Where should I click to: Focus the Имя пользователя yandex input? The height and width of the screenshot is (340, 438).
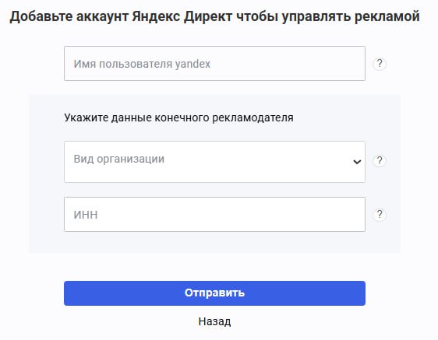[x=214, y=64]
